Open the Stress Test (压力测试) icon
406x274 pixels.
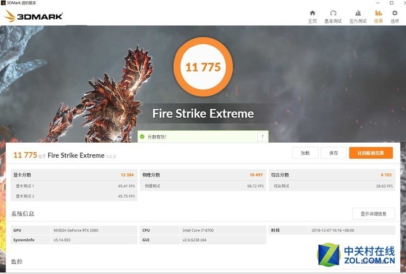[x=358, y=13]
